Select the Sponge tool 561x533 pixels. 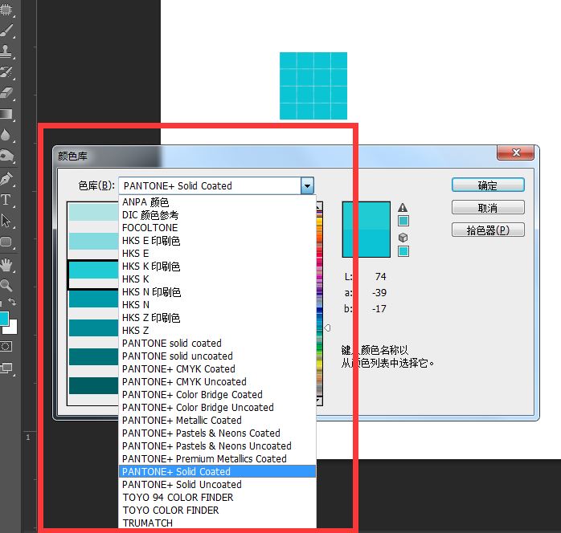[x=6, y=156]
